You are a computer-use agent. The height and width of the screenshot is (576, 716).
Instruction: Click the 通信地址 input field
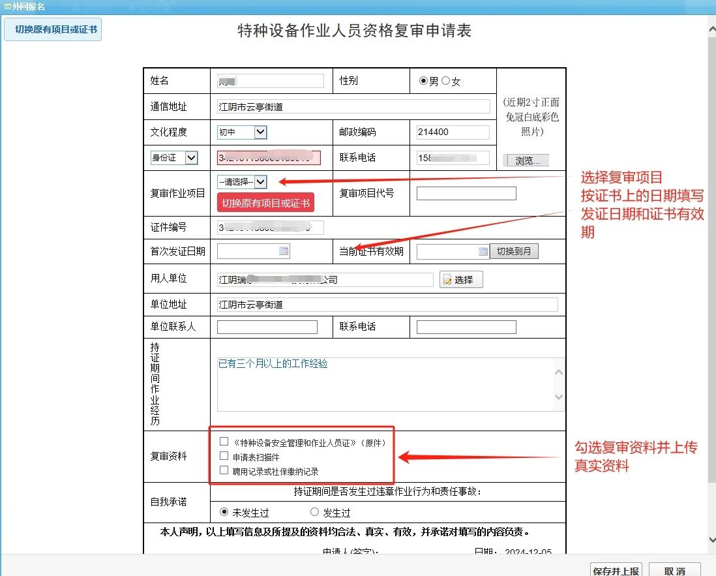click(x=353, y=106)
